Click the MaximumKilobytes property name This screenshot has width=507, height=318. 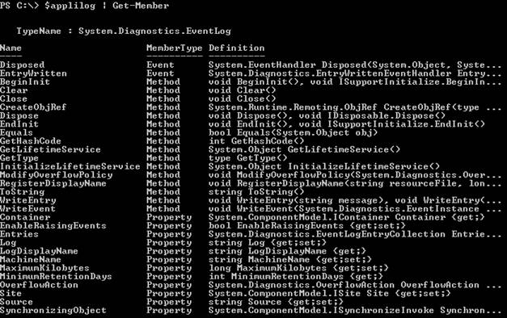point(44,268)
